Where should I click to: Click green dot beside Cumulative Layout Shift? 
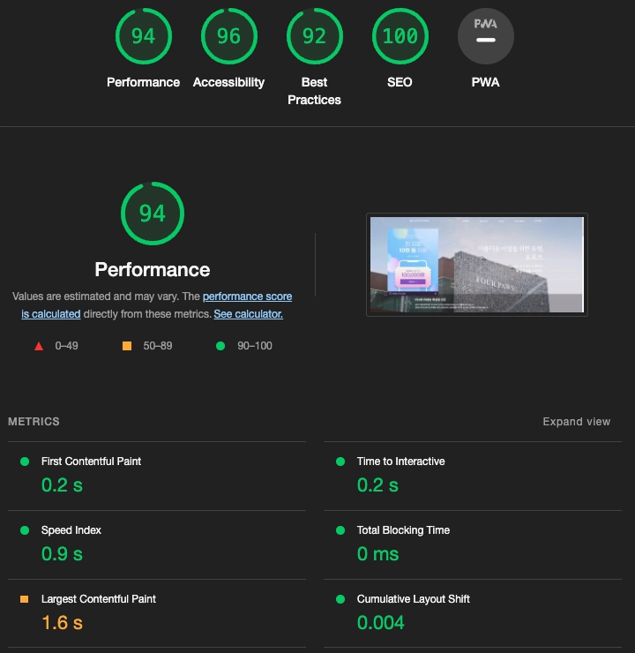coord(340,599)
